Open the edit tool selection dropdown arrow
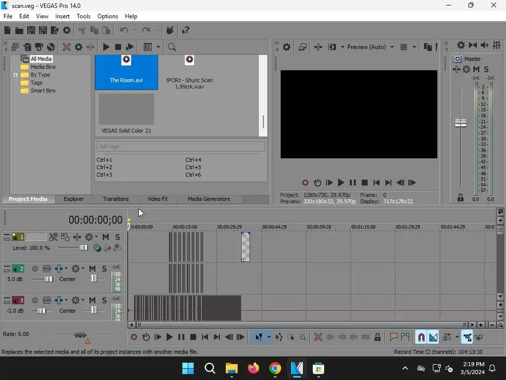The width and height of the screenshot is (506, 380). [268, 337]
